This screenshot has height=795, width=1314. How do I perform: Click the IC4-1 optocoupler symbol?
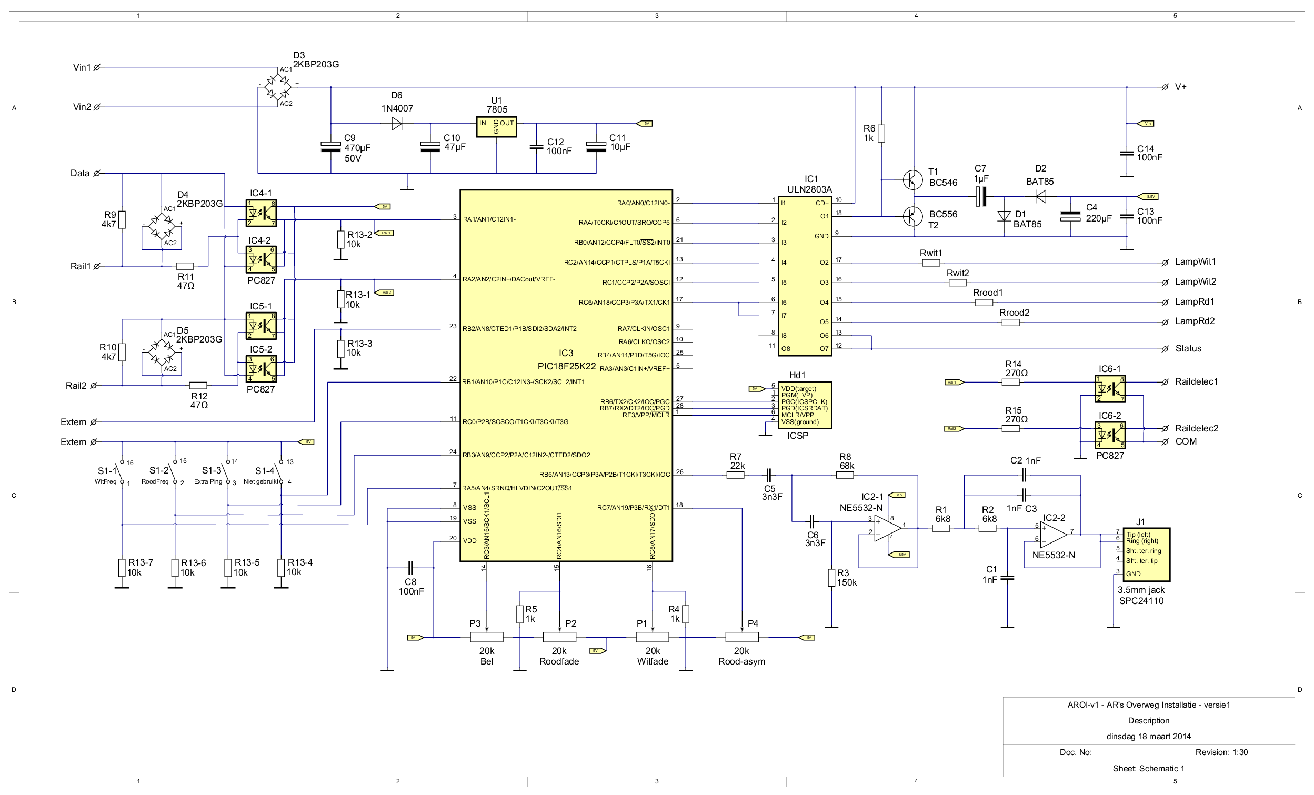click(x=262, y=213)
